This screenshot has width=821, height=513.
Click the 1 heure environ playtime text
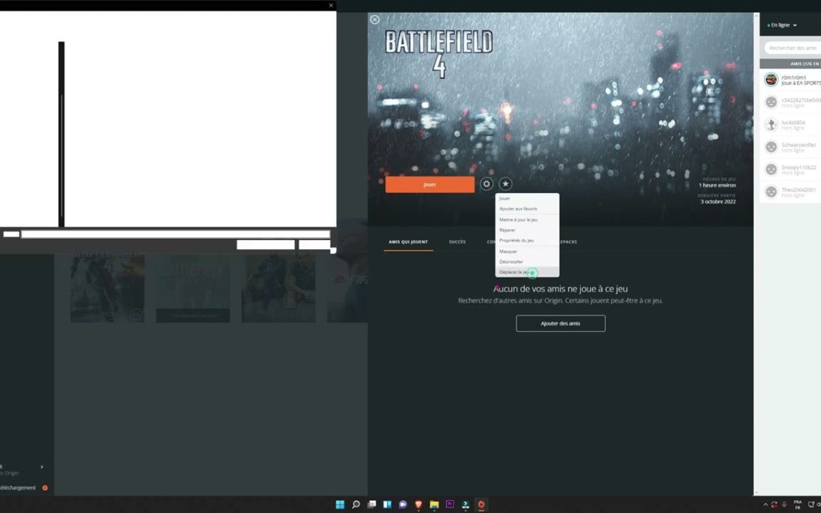tap(717, 185)
